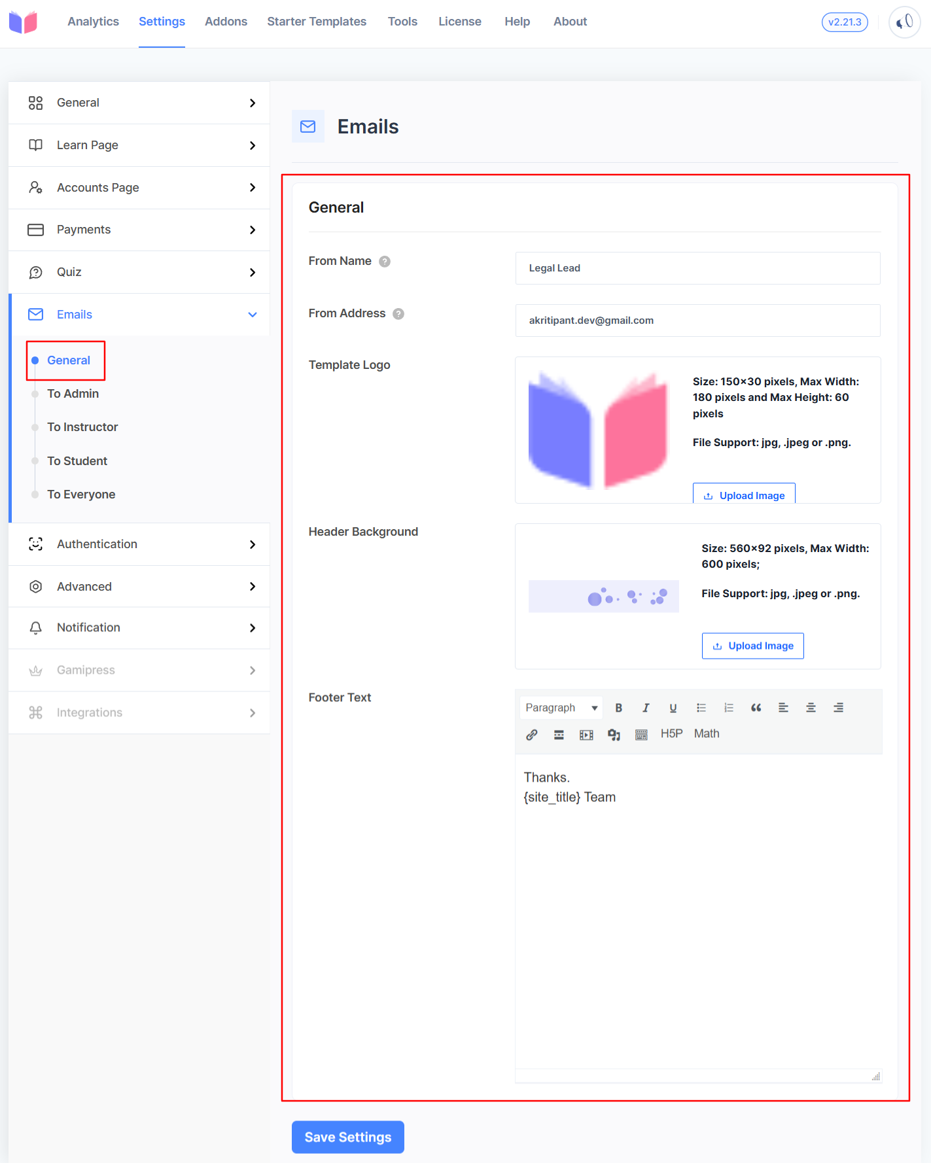This screenshot has width=931, height=1163.
Task: Open the License tab
Action: [x=460, y=22]
